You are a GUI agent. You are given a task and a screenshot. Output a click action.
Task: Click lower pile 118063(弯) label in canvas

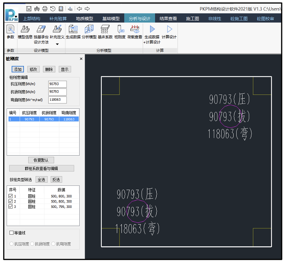coord(137,229)
